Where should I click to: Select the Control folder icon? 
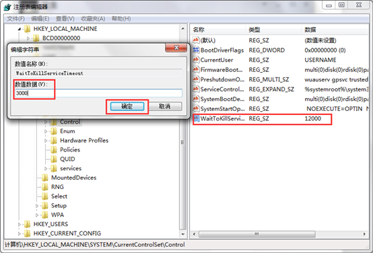[53, 122]
